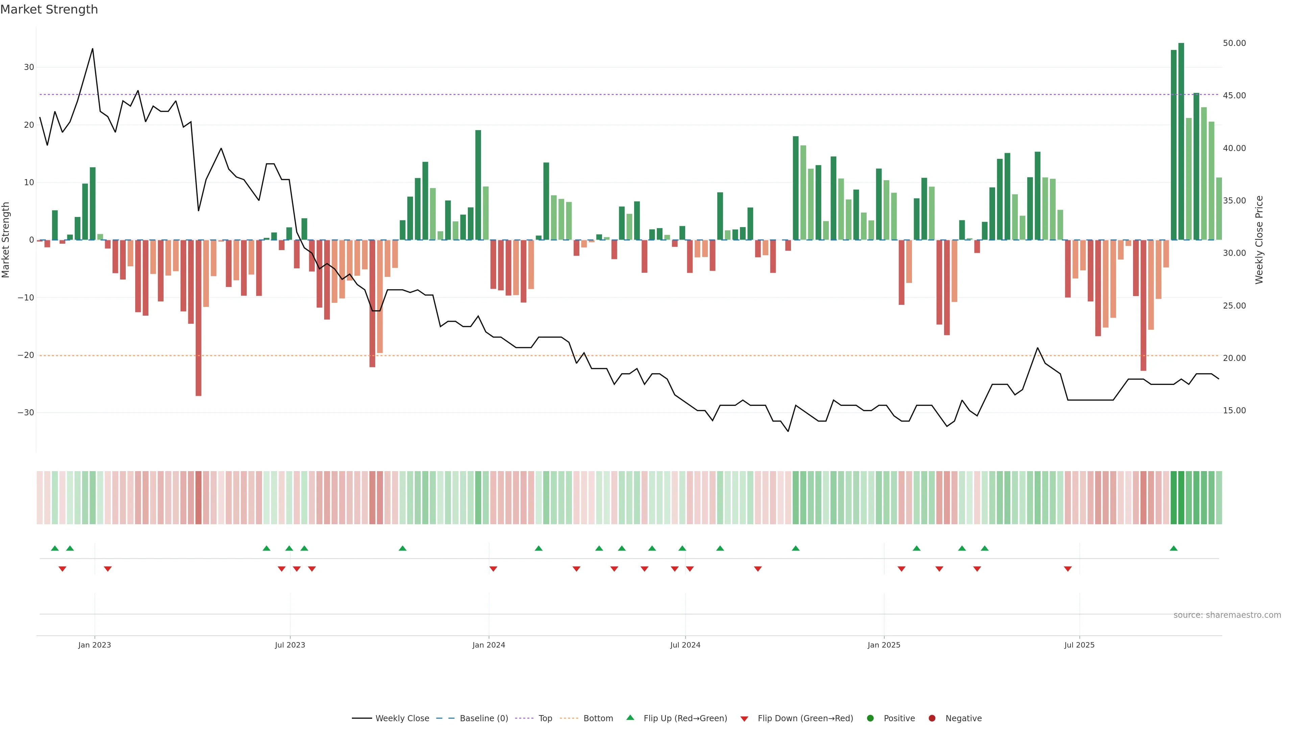This screenshot has width=1298, height=730.
Task: Open the source: sharemaestro.com text
Action: [x=1227, y=615]
